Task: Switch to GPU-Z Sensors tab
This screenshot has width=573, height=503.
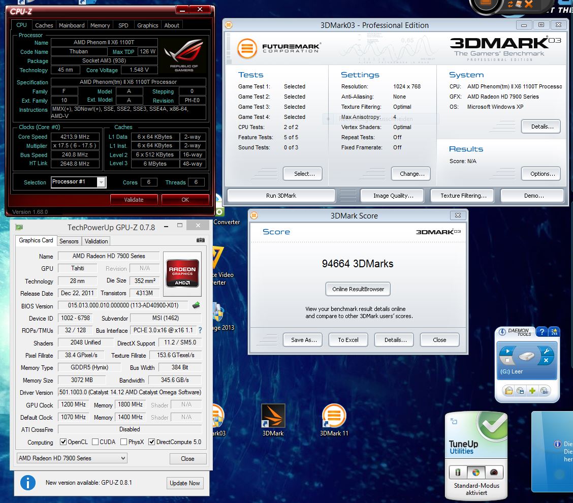Action: point(69,241)
